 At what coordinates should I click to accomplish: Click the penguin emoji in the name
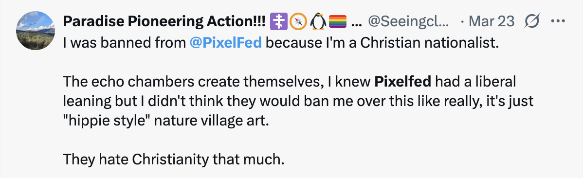318,22
